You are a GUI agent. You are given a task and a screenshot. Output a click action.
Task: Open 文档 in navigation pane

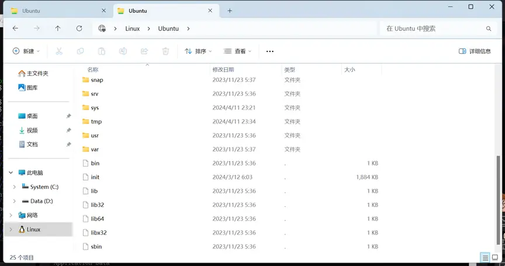pyautogui.click(x=28, y=144)
